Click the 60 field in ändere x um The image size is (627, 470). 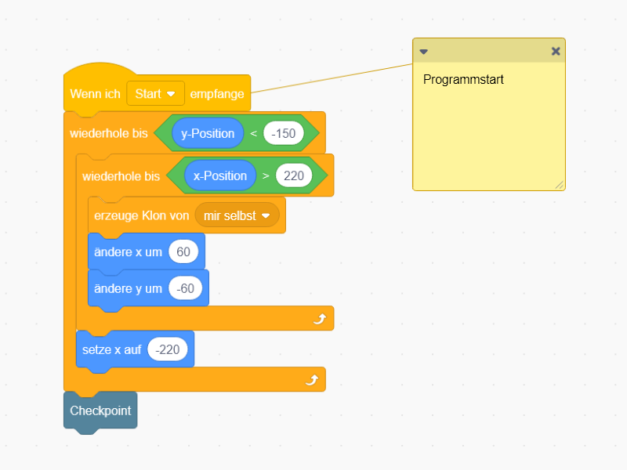183,251
